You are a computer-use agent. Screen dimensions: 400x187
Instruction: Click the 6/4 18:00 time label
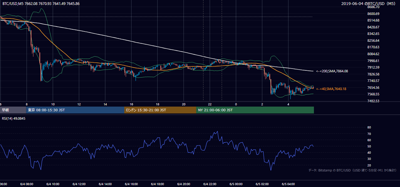pos(157,184)
